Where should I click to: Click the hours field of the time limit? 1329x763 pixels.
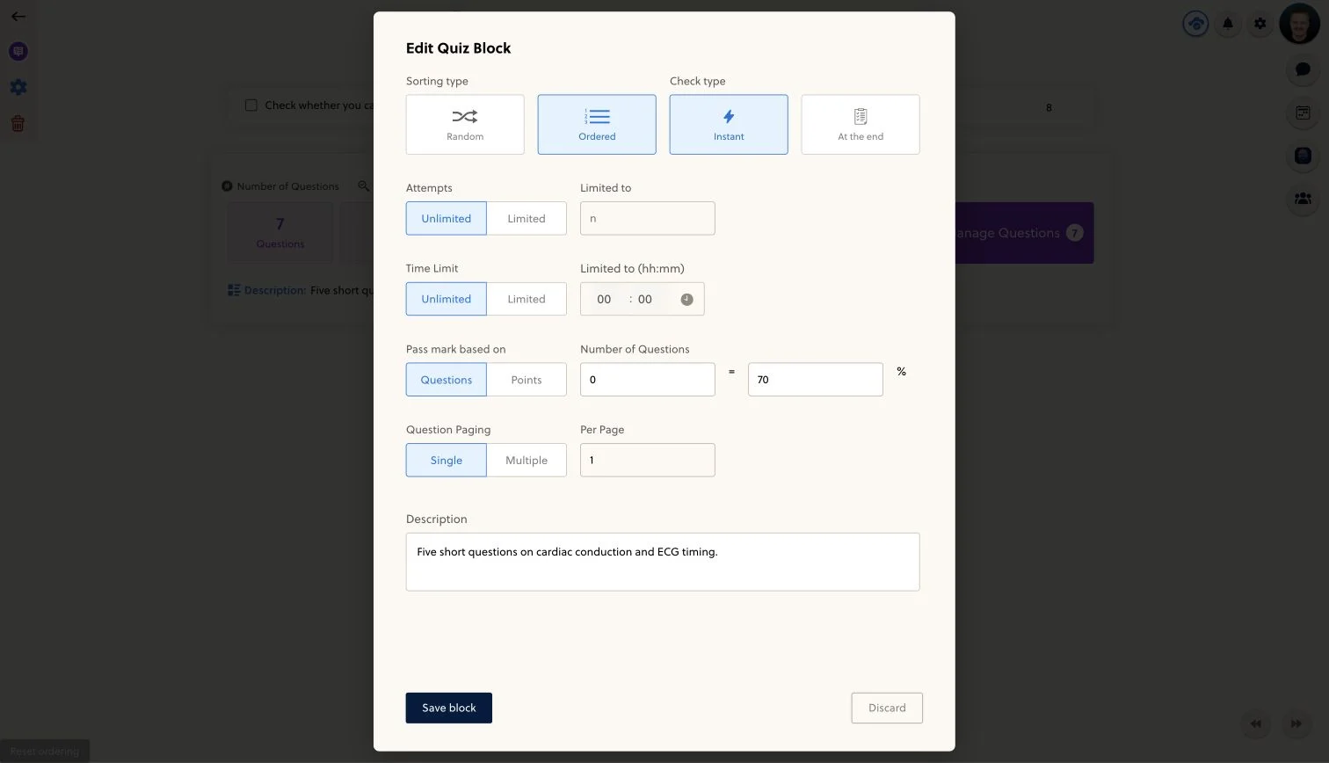[x=604, y=299]
